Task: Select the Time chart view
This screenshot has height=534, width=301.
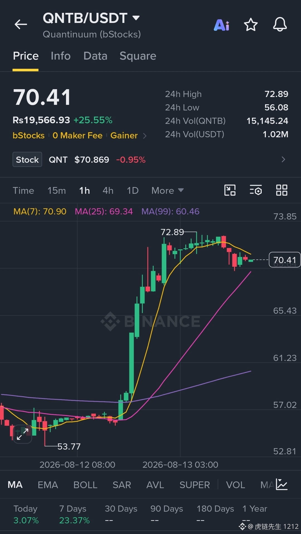Action: (23, 191)
